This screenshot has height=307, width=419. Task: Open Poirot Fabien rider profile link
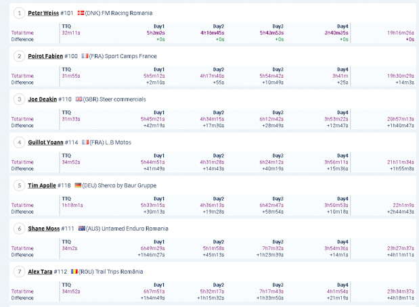pyautogui.click(x=45, y=56)
